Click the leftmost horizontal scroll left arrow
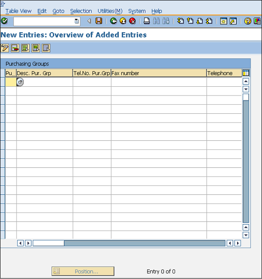Image resolution: width=262 pixels, height=279 pixels. [x=21, y=243]
